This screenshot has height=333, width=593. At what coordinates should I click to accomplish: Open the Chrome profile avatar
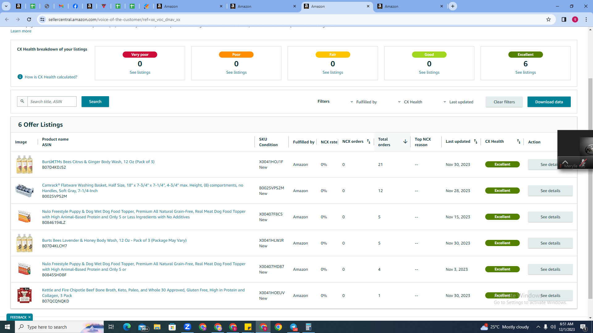575,19
